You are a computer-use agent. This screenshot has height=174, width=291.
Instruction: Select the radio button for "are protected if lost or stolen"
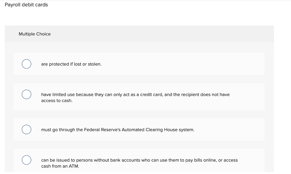[26, 64]
